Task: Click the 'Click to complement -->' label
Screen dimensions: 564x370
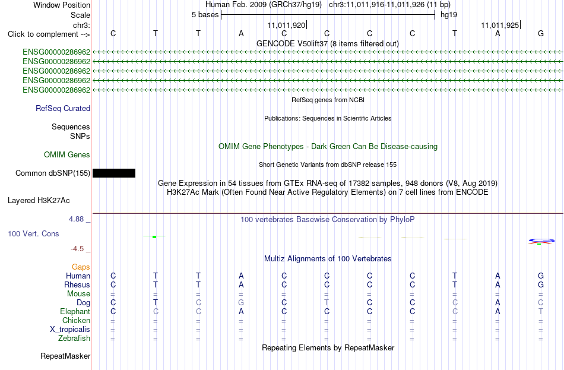Action: click(x=49, y=34)
